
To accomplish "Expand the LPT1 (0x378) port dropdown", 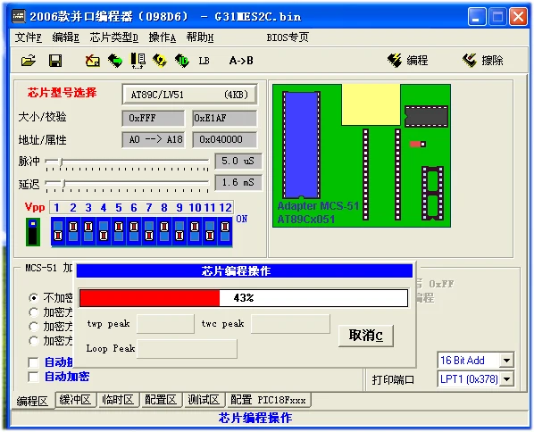I will click(506, 379).
